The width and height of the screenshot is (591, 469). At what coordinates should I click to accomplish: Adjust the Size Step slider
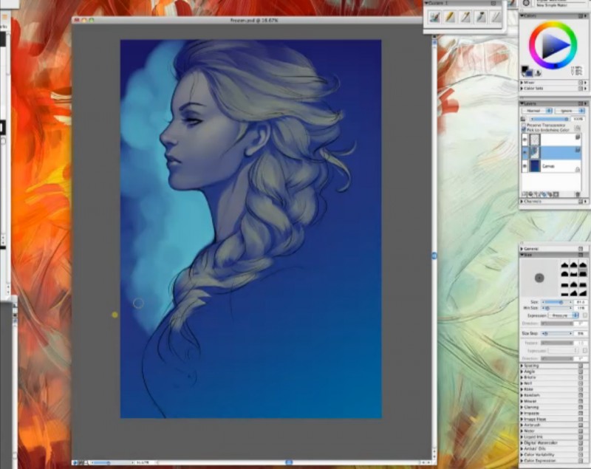click(x=557, y=334)
